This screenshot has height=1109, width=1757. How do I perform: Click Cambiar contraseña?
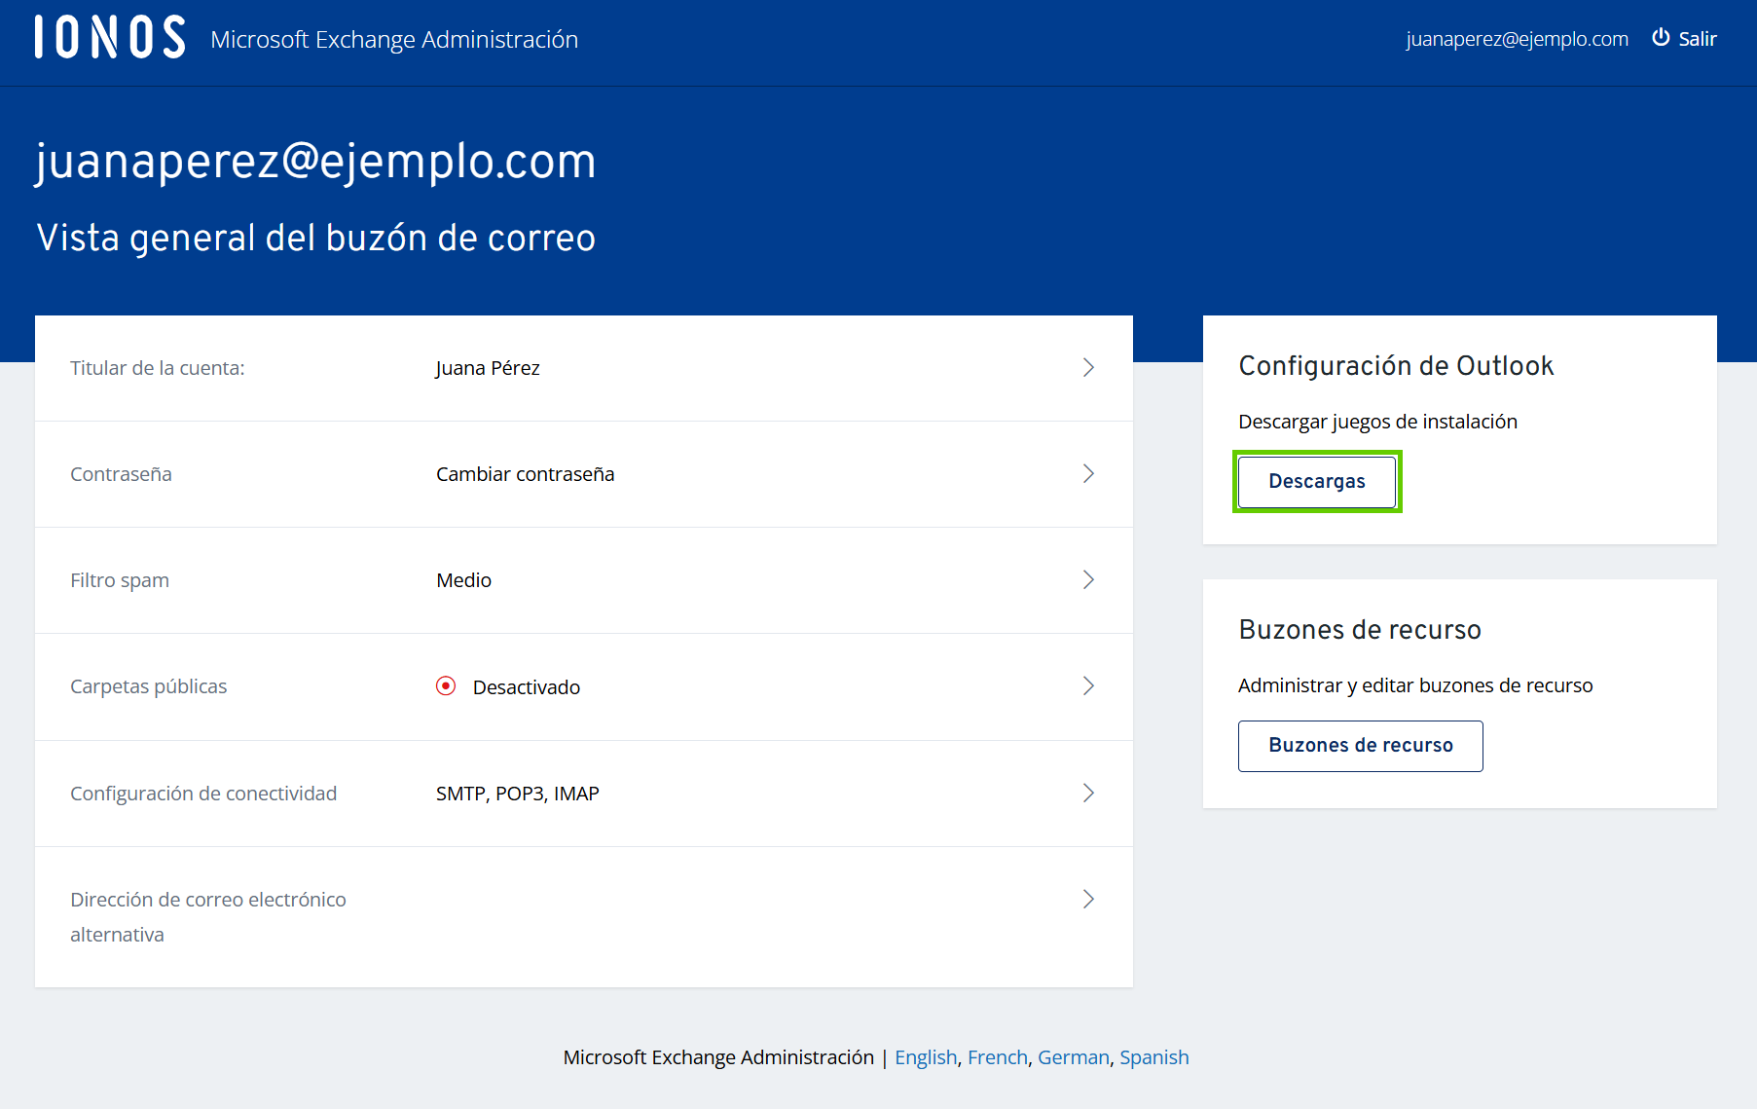point(525,474)
